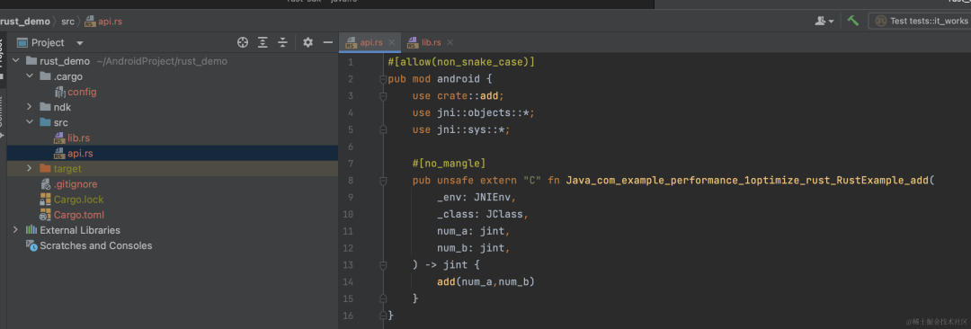Viewport: 971px width, 329px height.
Task: Click the Rust file icon beside api.rs in tree
Action: coord(59,153)
